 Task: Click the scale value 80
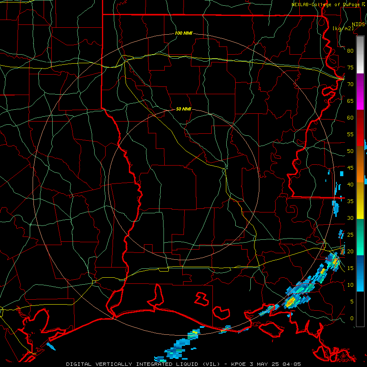coord(350,51)
